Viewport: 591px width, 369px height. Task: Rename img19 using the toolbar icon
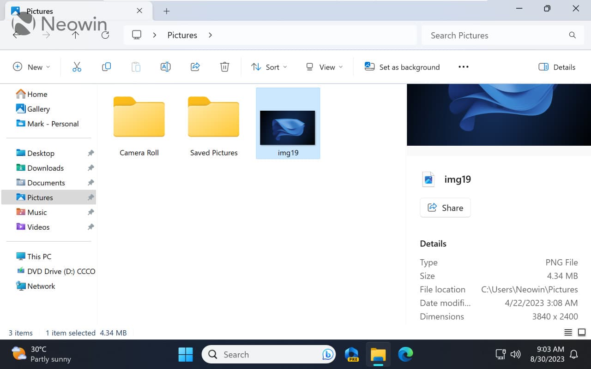coord(165,67)
